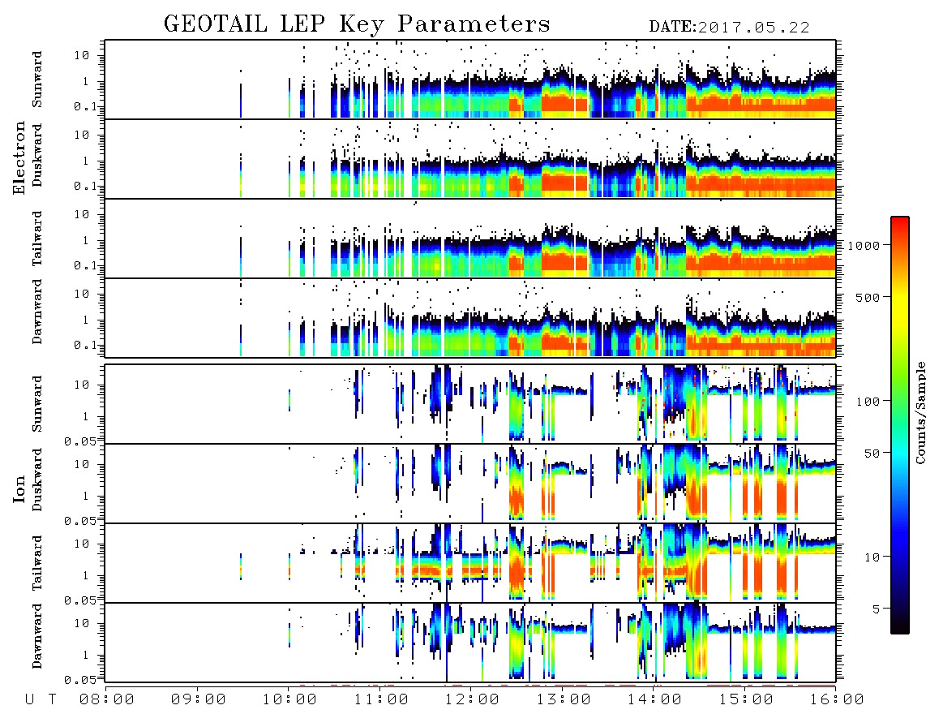Select the Electron group axis label
926x714 pixels.
[19, 158]
